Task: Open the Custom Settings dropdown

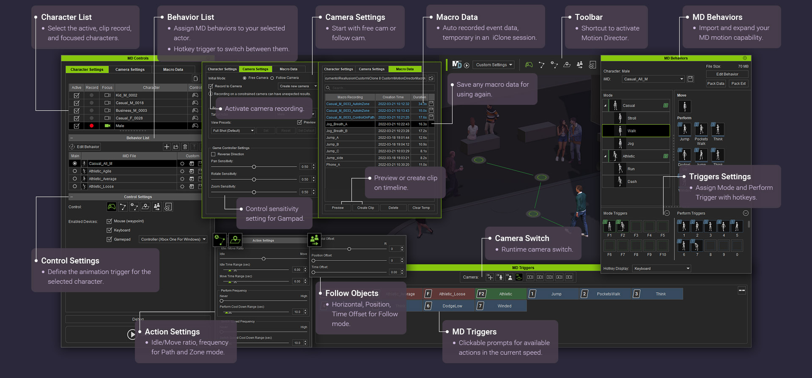Action: click(x=493, y=65)
